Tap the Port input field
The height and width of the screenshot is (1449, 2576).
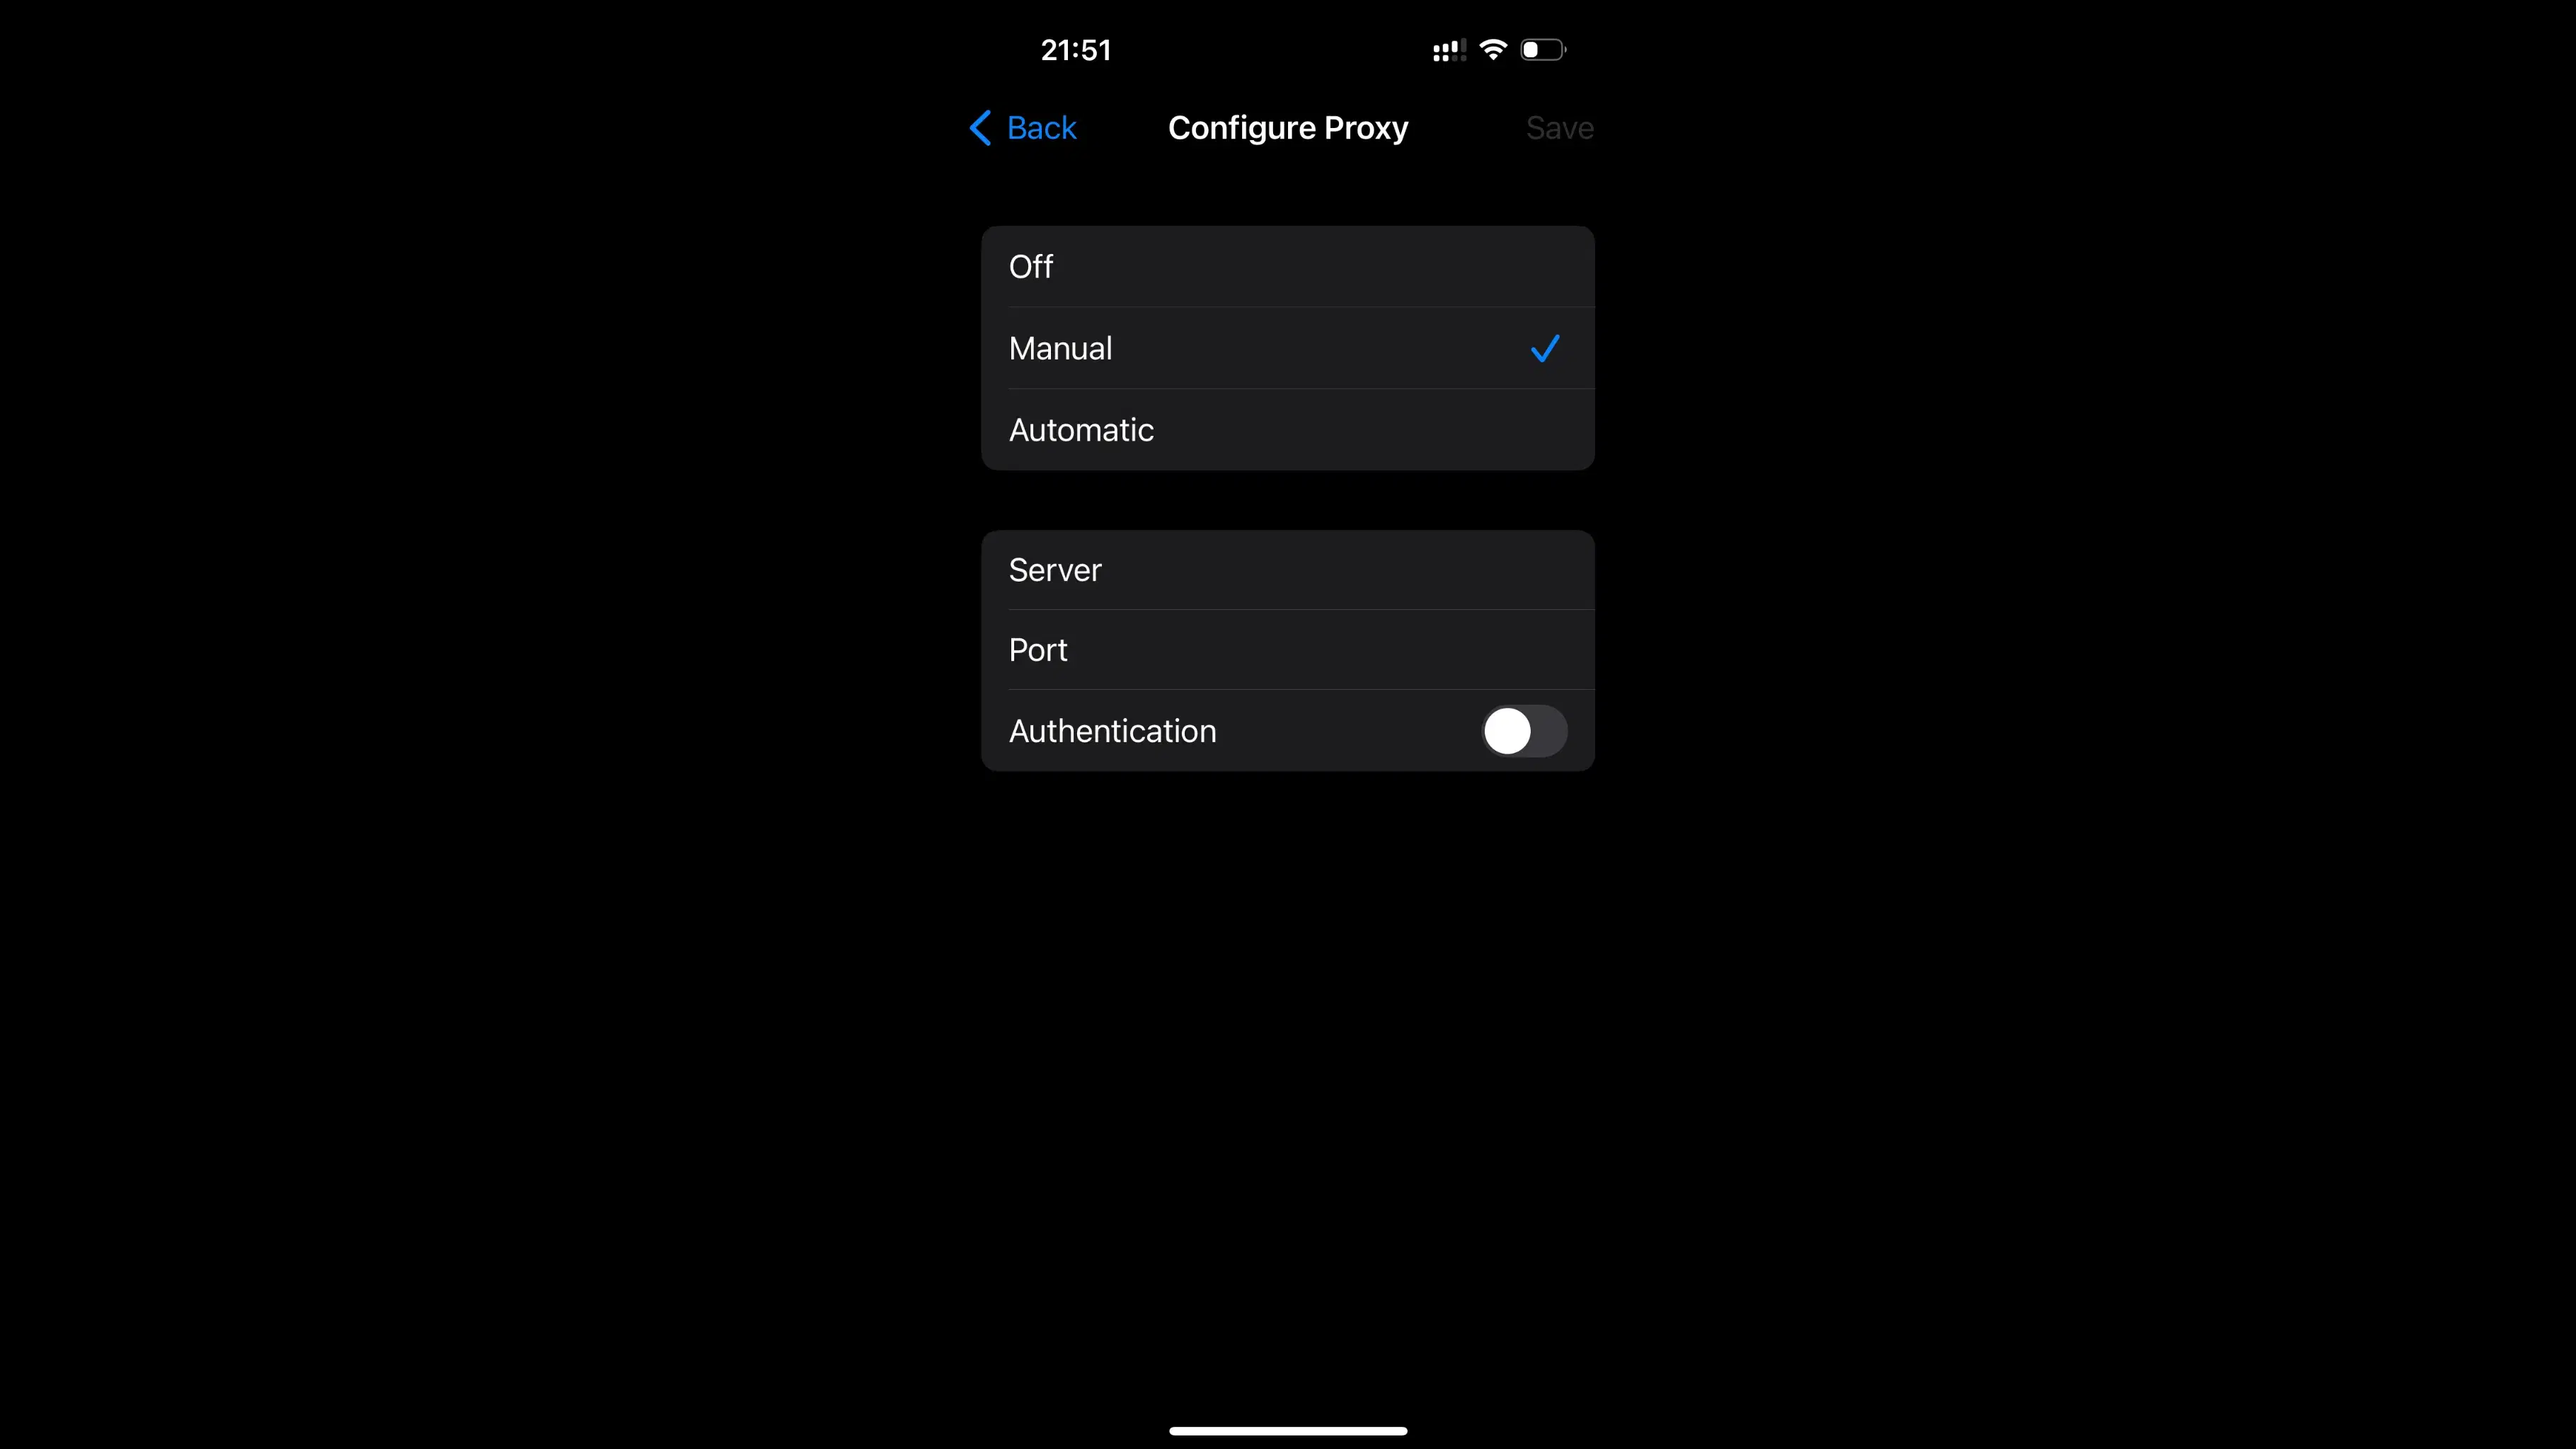(x=1288, y=650)
